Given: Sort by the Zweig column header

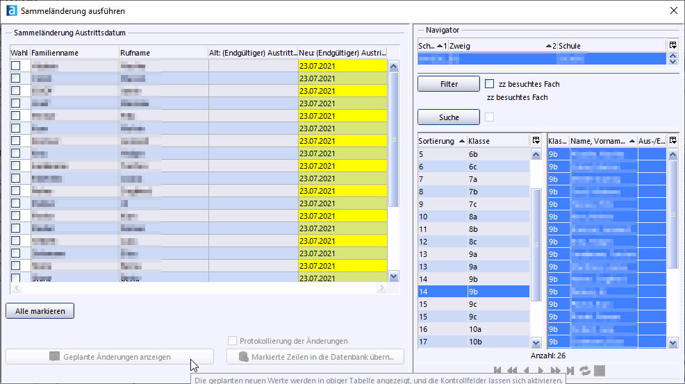Looking at the screenshot, I should click(x=497, y=46).
